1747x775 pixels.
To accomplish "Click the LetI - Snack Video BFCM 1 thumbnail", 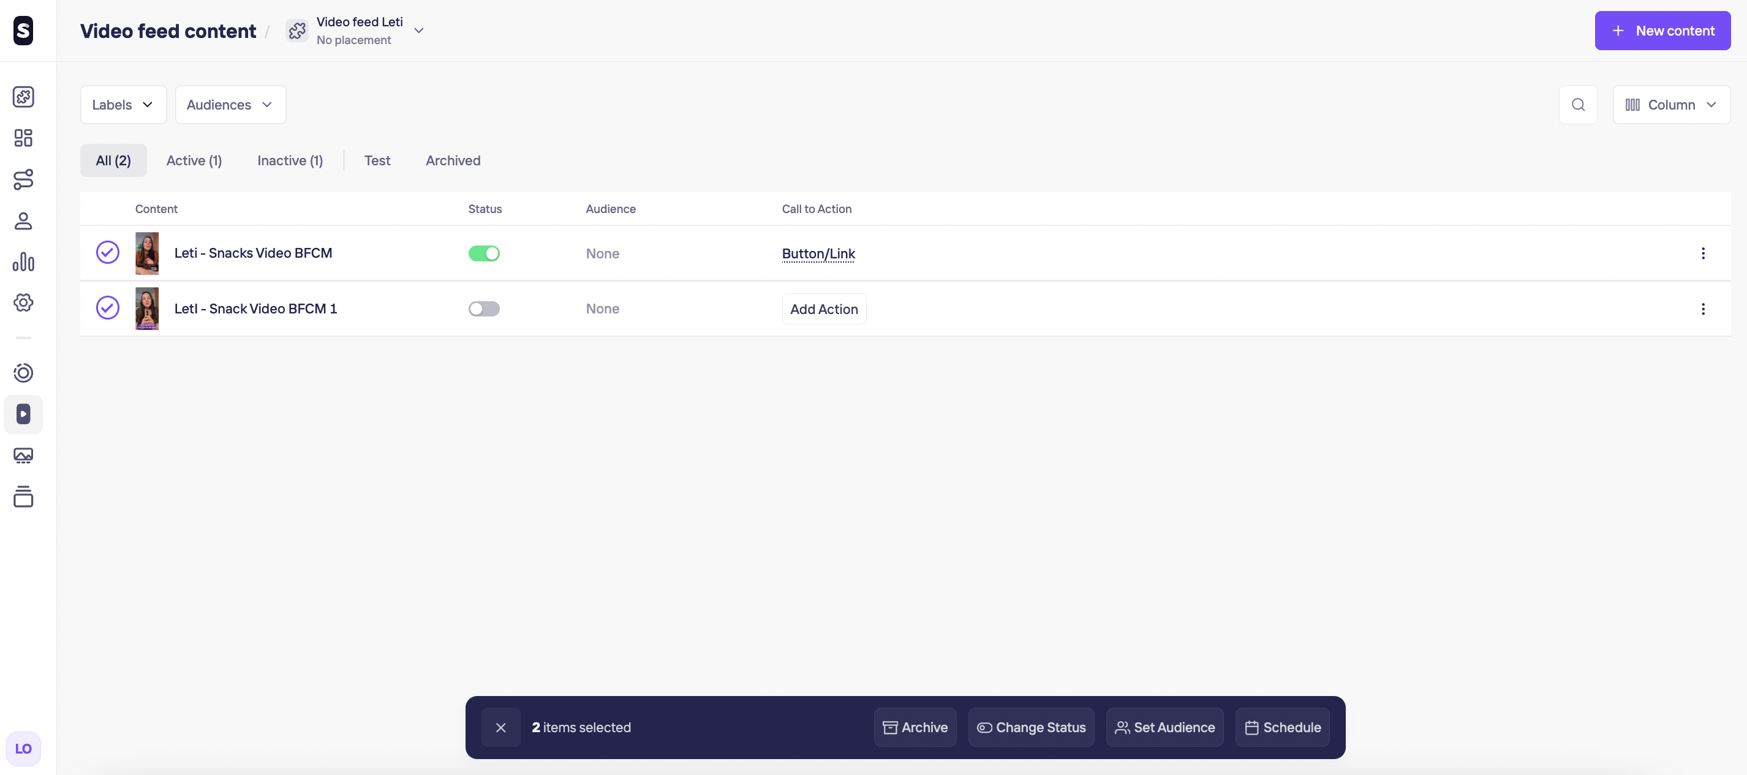I will tap(146, 309).
